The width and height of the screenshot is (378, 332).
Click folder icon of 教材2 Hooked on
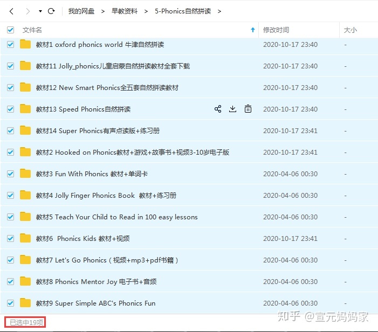pos(25,152)
